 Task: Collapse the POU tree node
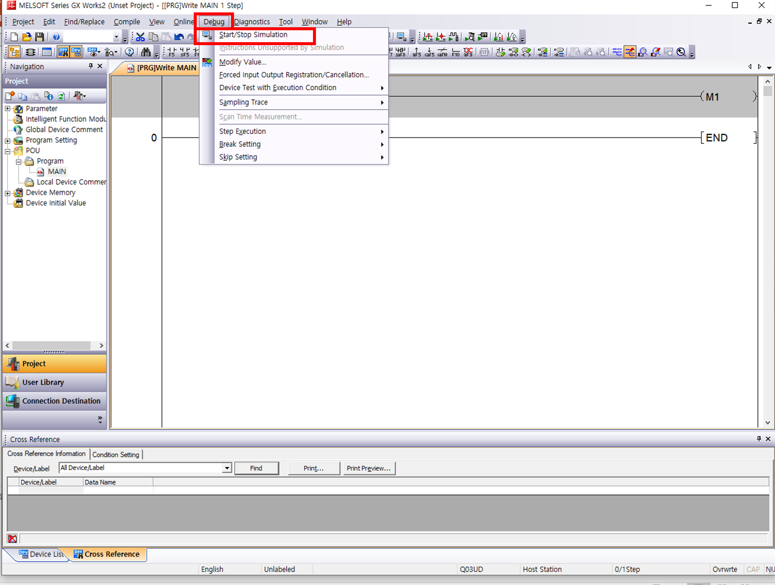(7, 151)
